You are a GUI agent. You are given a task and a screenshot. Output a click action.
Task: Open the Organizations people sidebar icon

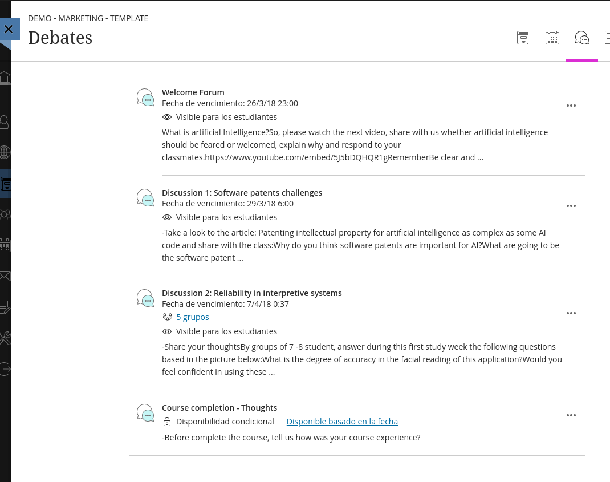(5, 214)
